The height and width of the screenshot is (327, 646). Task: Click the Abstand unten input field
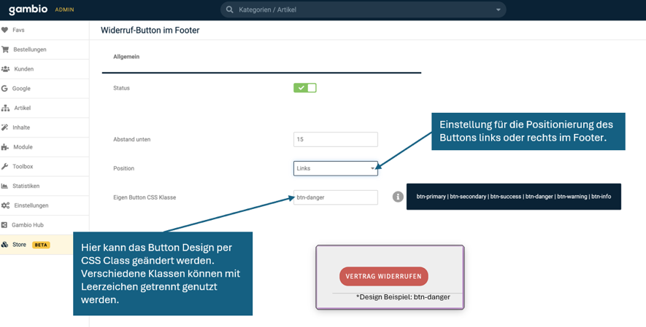[x=335, y=139]
